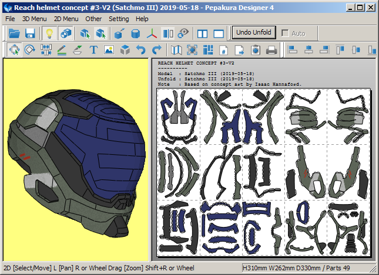Enable the Auto checkbox
Viewport: 379px width, 275px height.
point(285,33)
